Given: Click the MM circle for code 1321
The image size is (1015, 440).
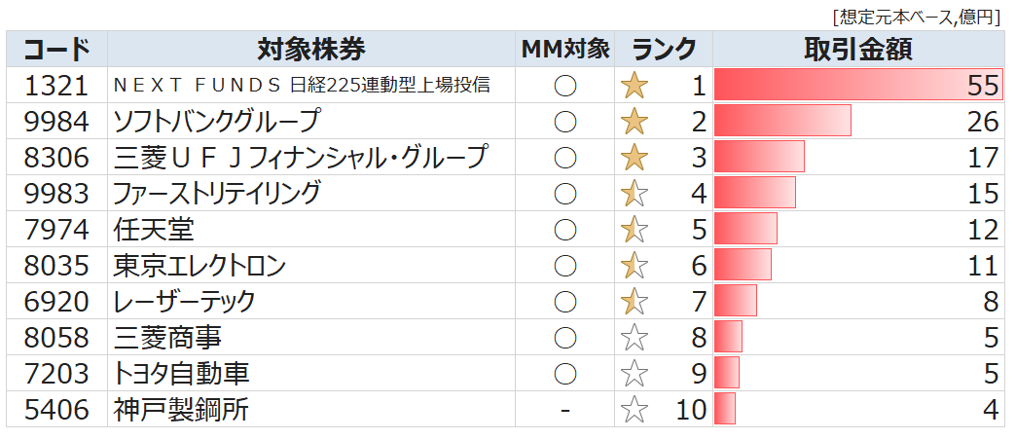Looking at the screenshot, I should [564, 86].
